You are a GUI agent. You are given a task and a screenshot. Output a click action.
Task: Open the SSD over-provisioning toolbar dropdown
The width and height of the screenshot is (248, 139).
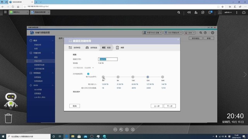[x=173, y=32]
